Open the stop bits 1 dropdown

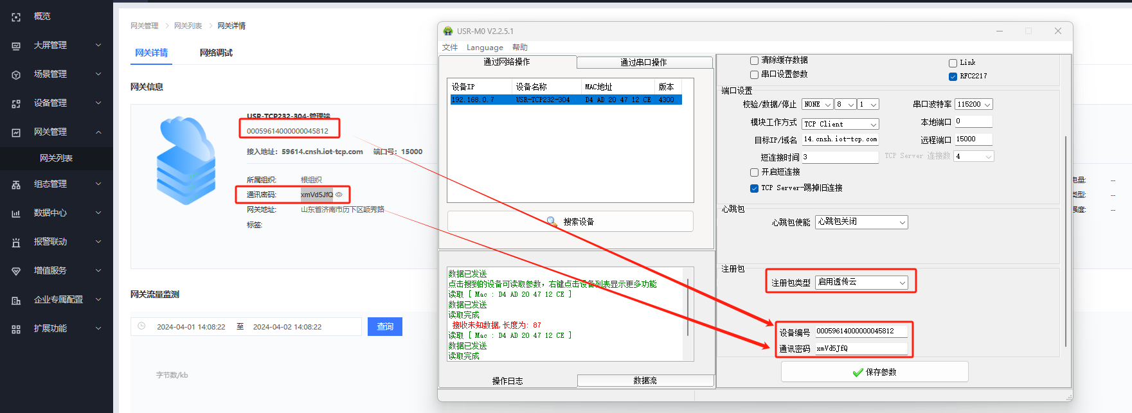868,104
